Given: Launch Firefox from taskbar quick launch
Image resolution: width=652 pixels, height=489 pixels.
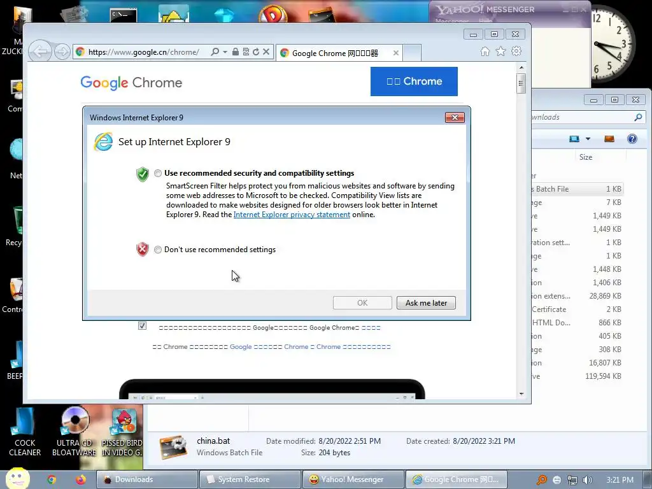Looking at the screenshot, I should click(x=81, y=479).
